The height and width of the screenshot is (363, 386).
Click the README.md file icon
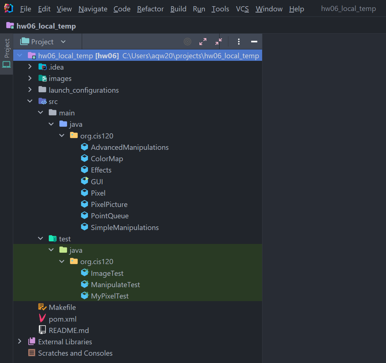(x=43, y=330)
